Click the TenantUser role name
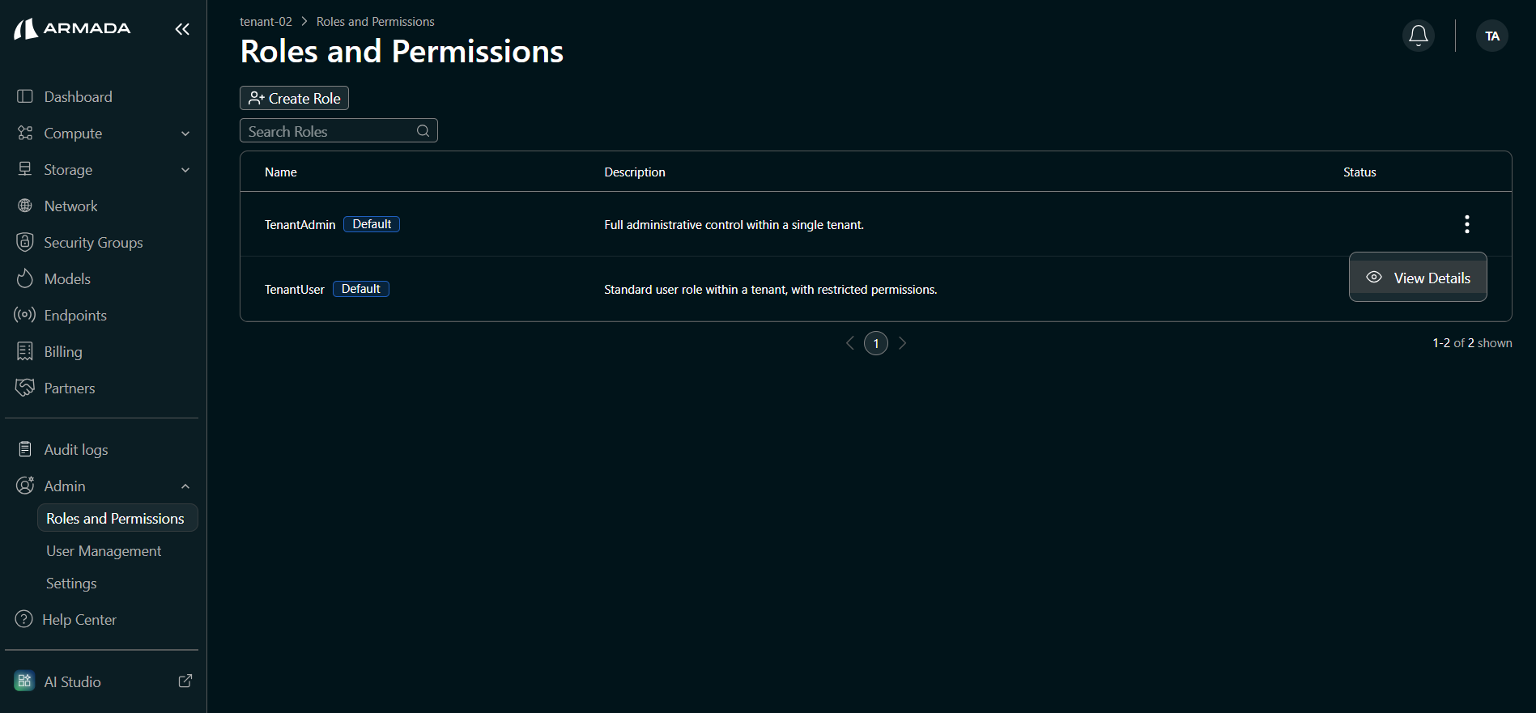 tap(294, 290)
